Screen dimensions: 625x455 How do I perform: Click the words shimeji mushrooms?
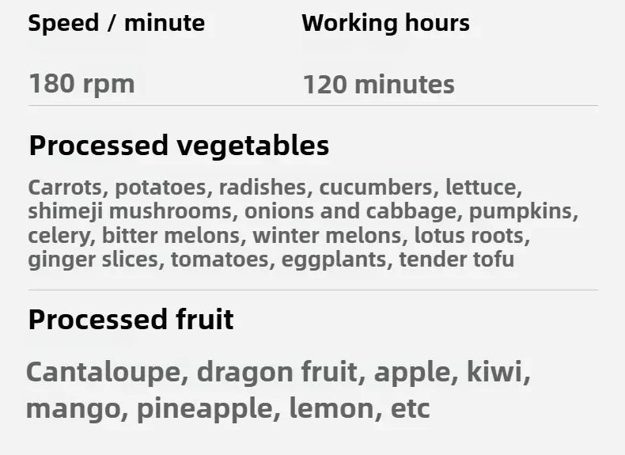point(130,211)
